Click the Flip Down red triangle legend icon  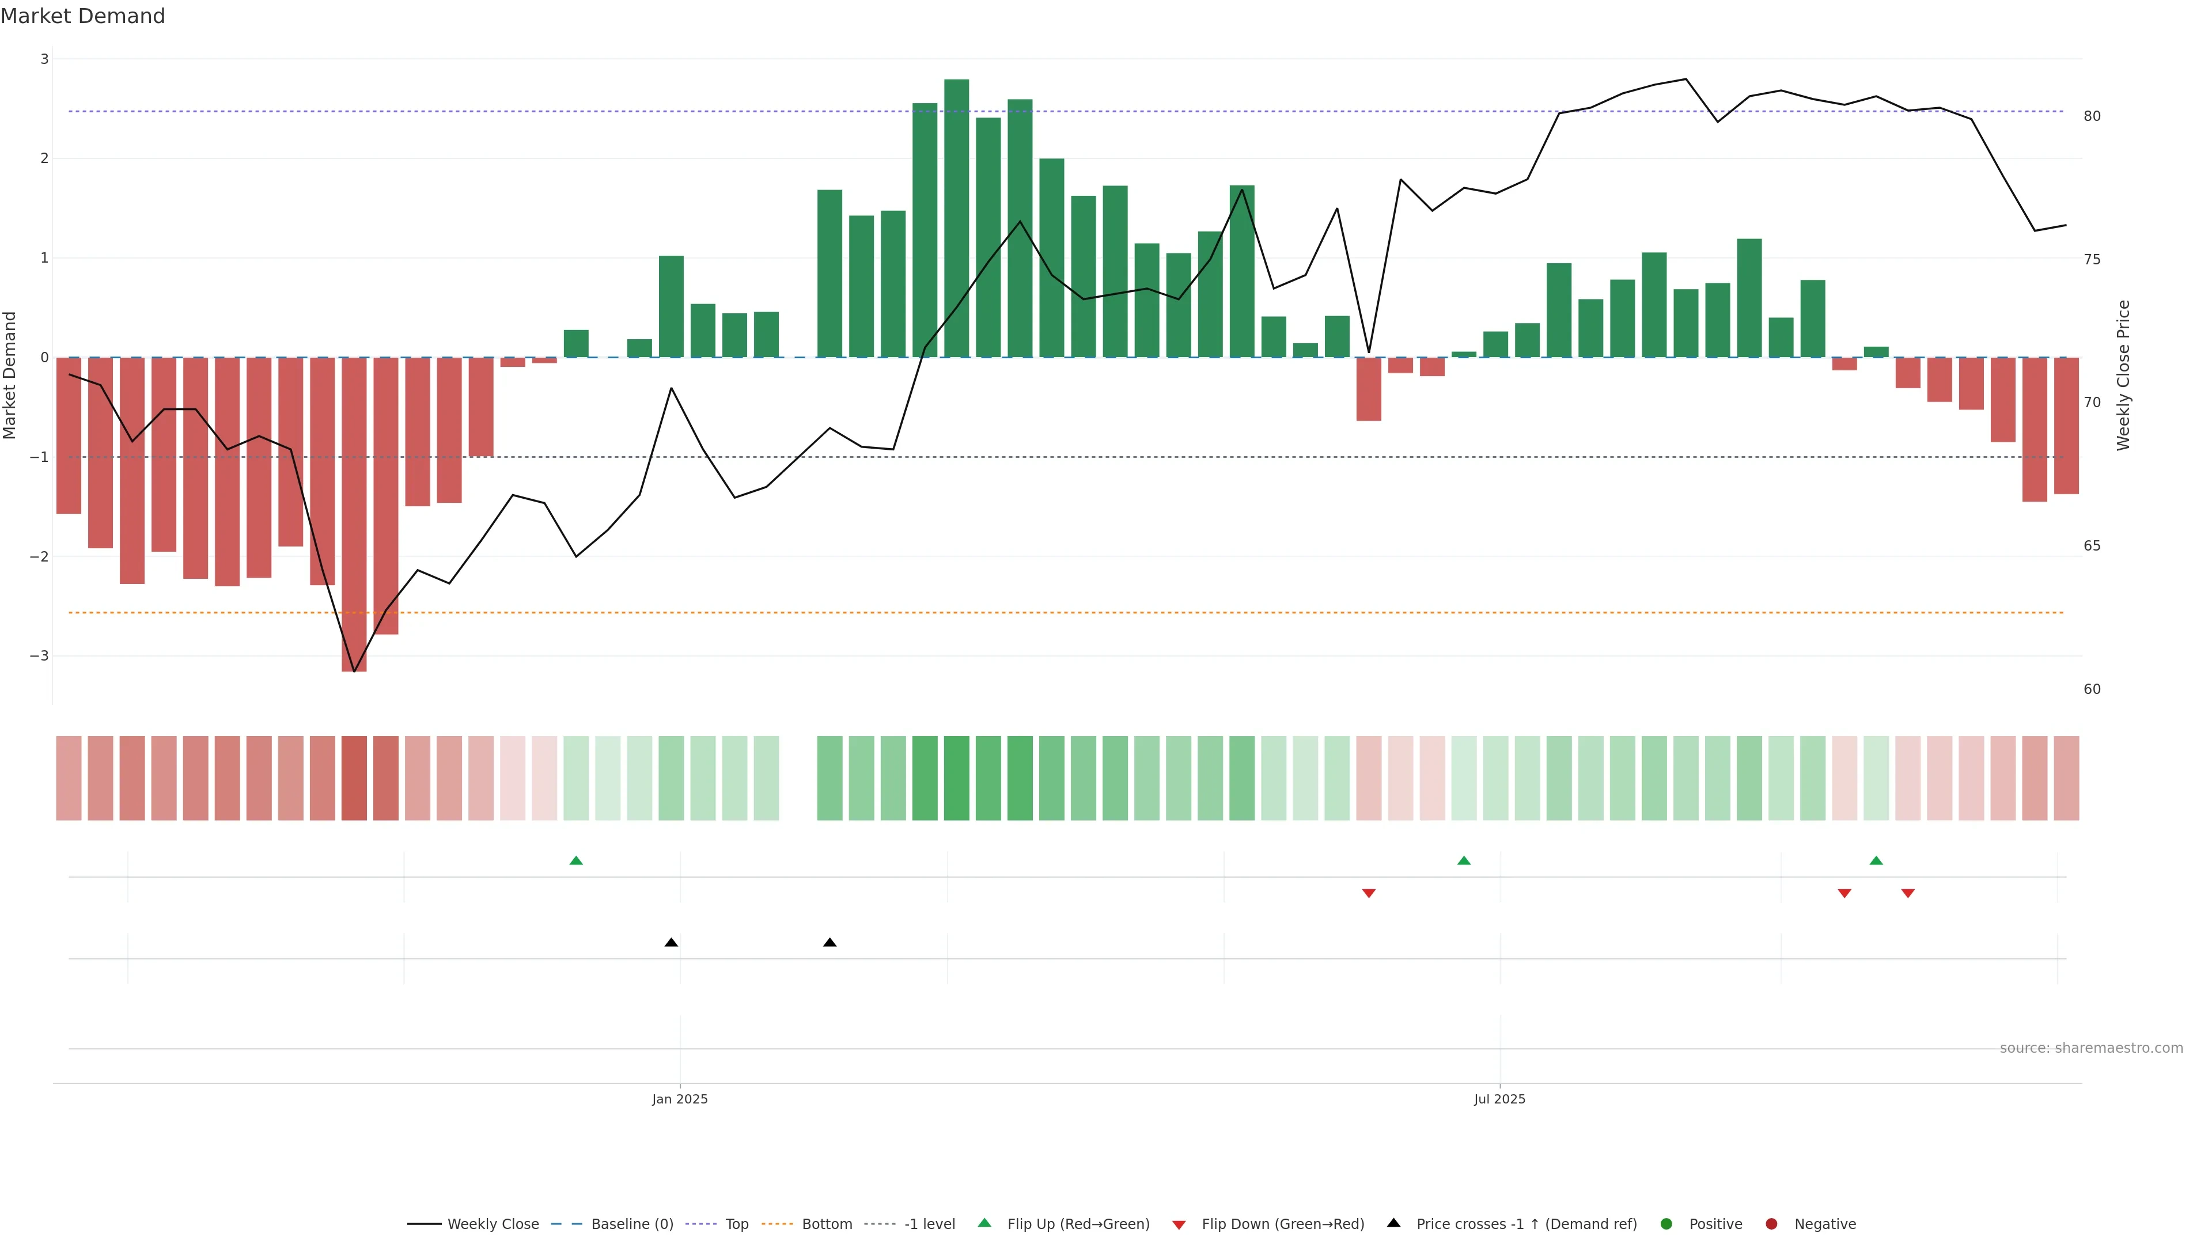click(x=1179, y=1225)
